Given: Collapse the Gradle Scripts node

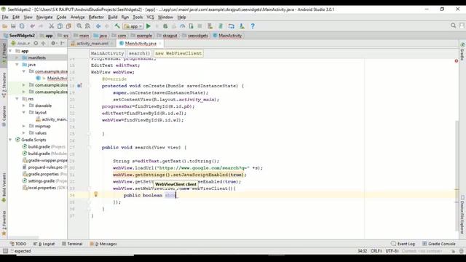Looking at the screenshot, I should point(10,140).
